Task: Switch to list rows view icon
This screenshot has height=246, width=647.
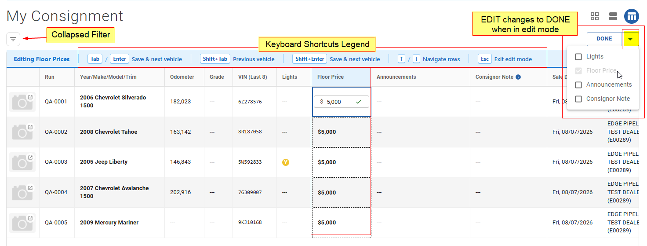Action: coord(613,16)
